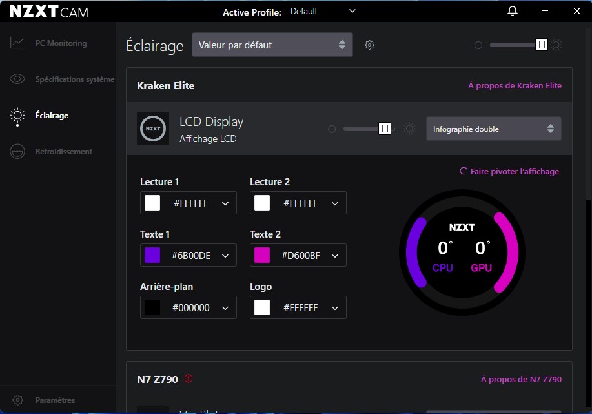Image resolution: width=592 pixels, height=414 pixels.
Task: Select the Éclairage sidebar tab
Action: [x=52, y=116]
